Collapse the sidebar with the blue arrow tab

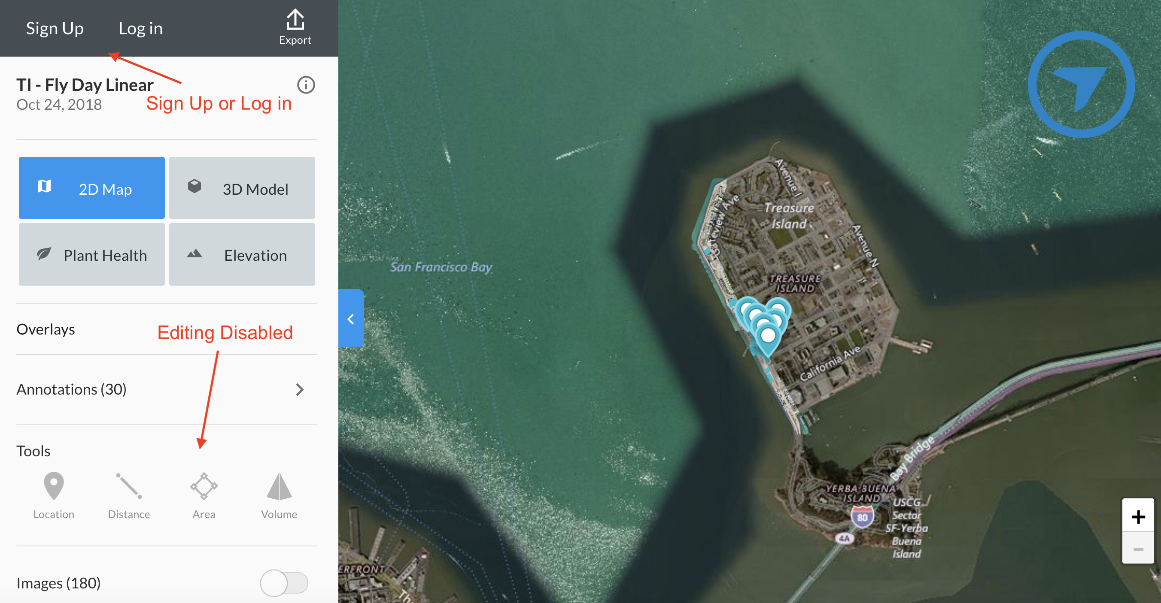click(351, 318)
